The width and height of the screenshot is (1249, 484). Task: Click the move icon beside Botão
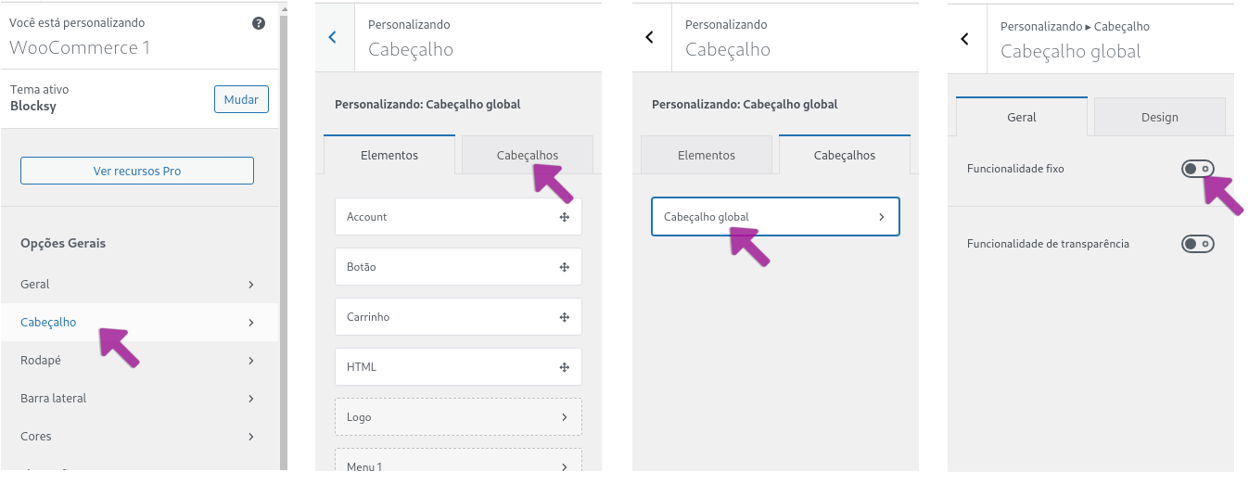(564, 267)
